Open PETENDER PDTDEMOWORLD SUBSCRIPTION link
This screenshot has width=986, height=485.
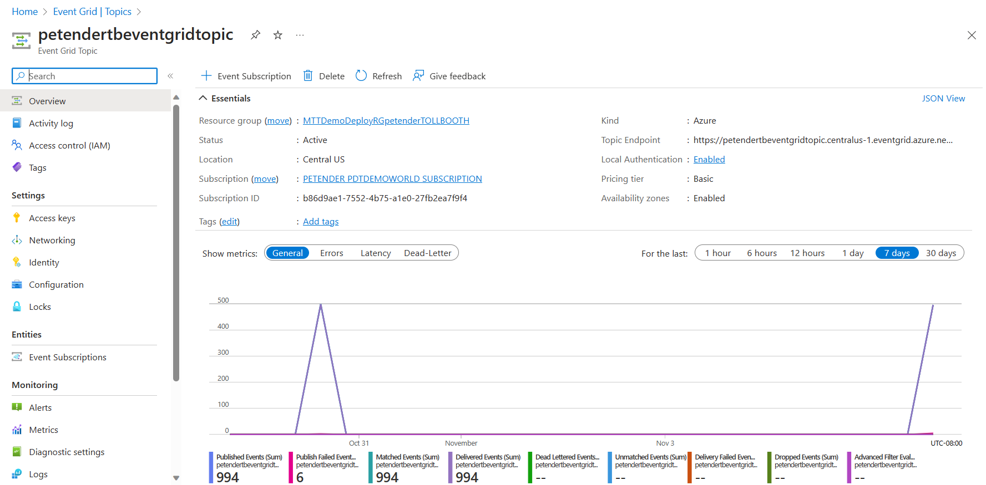coord(392,178)
